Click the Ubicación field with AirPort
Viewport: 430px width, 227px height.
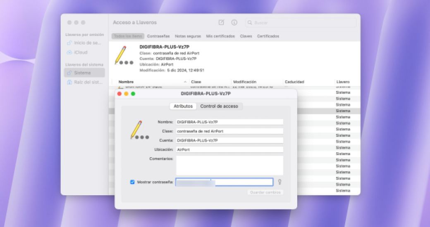coord(229,150)
